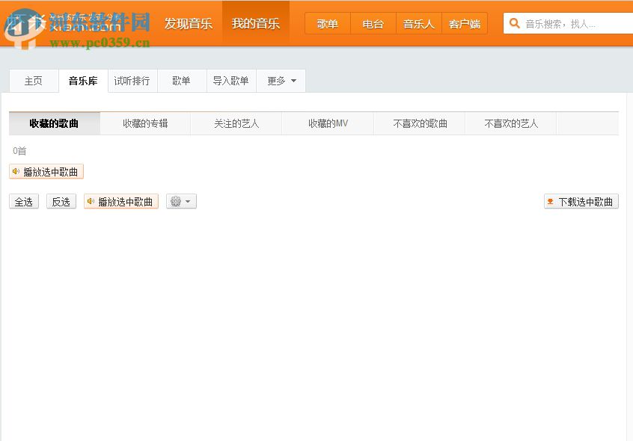
Task: Click the 导入歌单 tab
Action: pyautogui.click(x=231, y=80)
